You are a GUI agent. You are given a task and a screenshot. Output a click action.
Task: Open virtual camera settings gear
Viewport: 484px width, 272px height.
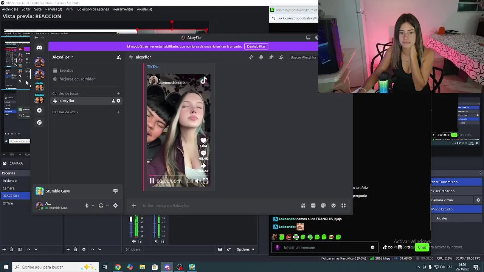pos(478,200)
